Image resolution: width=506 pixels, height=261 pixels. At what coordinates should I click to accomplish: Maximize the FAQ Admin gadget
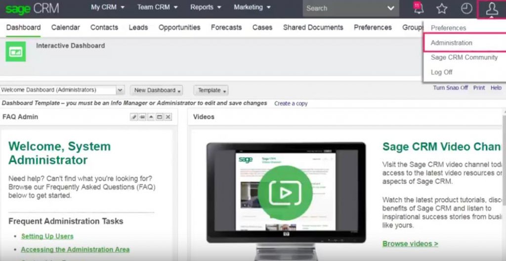[160, 117]
